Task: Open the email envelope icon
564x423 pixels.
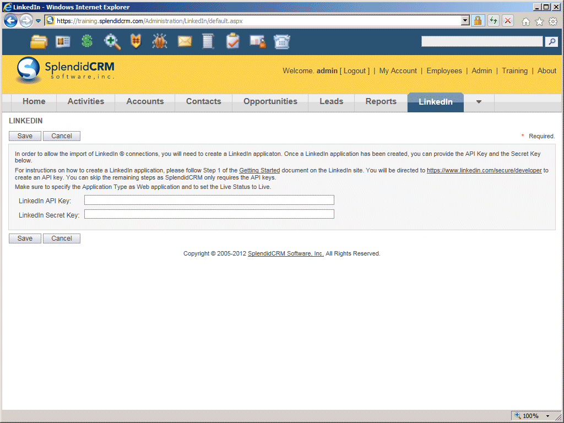Action: pos(185,41)
